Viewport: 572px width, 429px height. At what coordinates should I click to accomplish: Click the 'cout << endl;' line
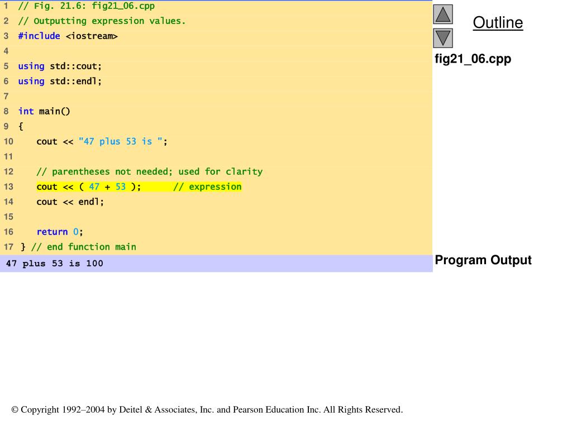coord(70,202)
